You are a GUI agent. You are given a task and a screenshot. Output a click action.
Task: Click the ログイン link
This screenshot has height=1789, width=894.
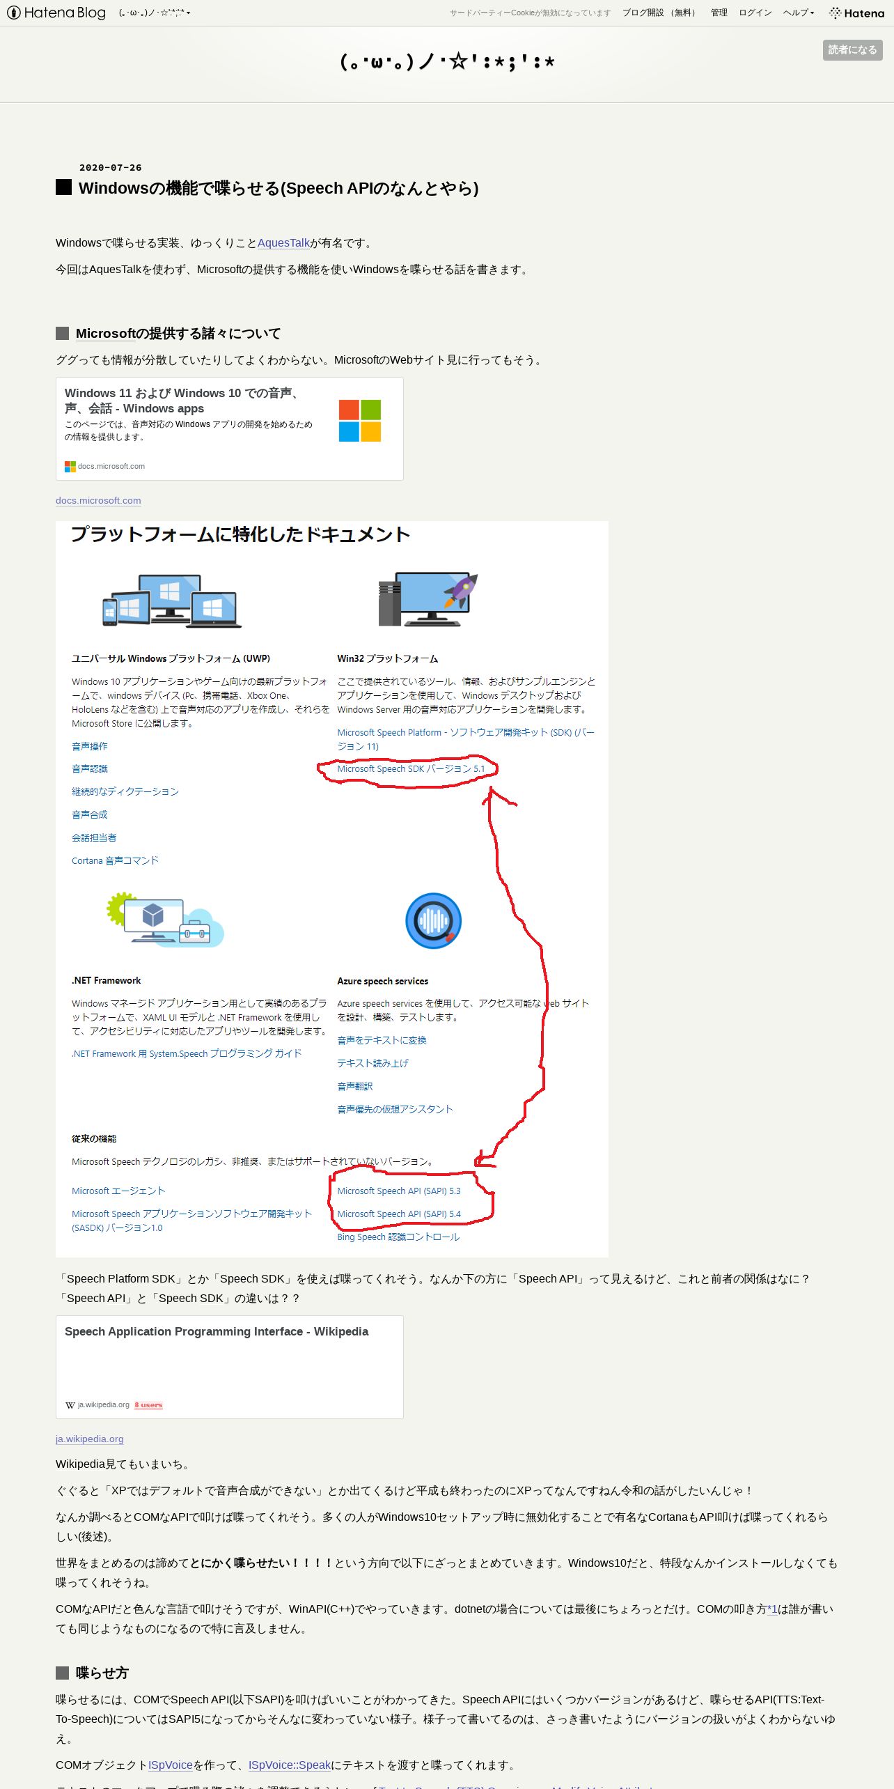point(755,13)
